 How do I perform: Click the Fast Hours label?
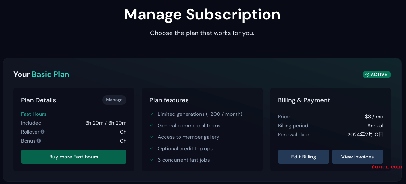(34, 114)
